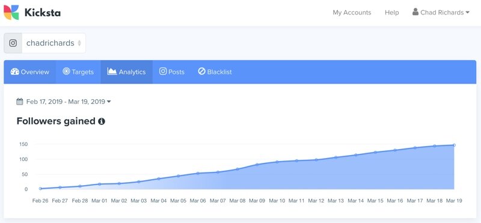Click the info icon beside Followers gained
This screenshot has width=481, height=223.
(102, 121)
